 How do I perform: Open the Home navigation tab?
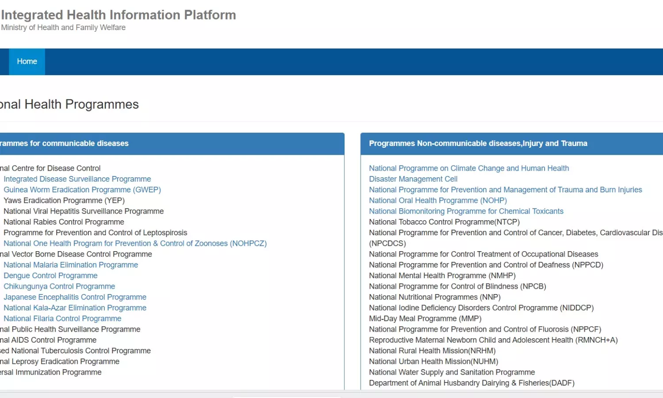[27, 61]
